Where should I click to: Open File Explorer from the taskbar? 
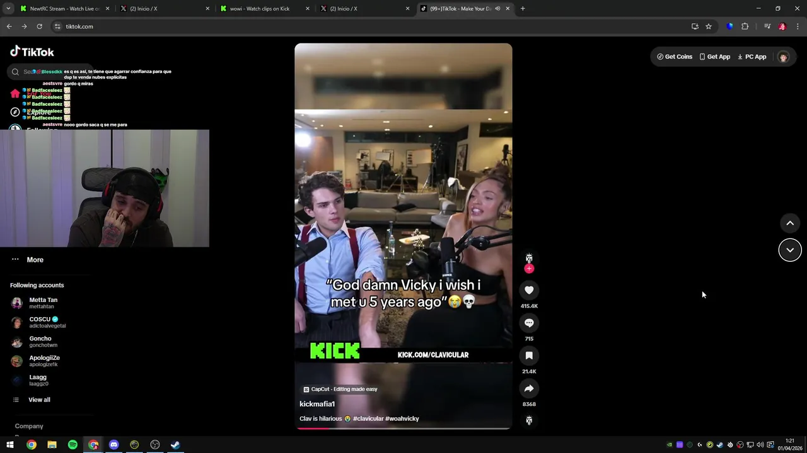52,445
